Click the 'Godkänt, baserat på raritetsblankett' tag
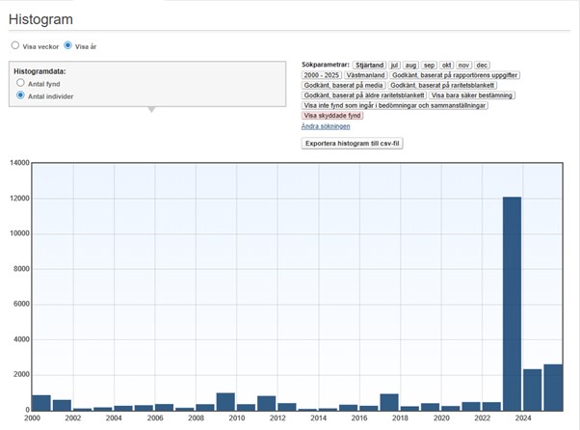 (x=443, y=86)
